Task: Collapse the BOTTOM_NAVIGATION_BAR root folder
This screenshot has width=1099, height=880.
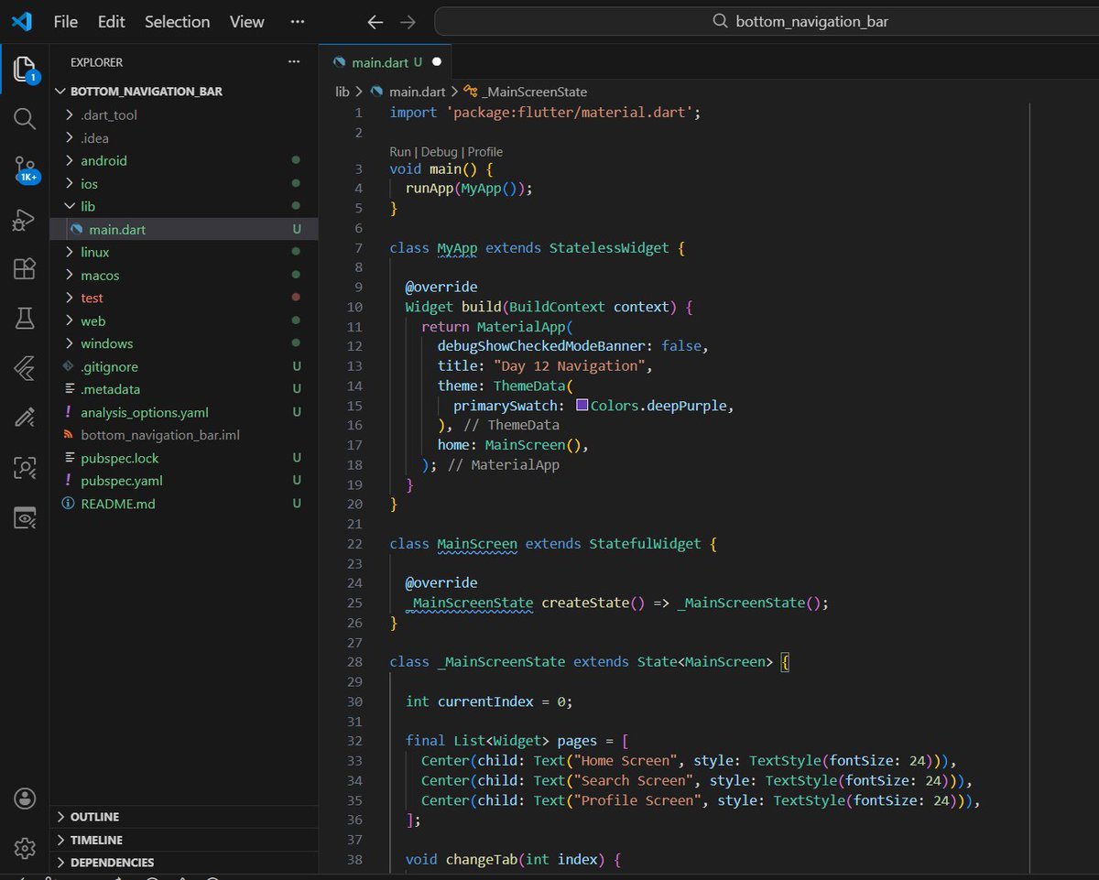Action: click(x=147, y=92)
